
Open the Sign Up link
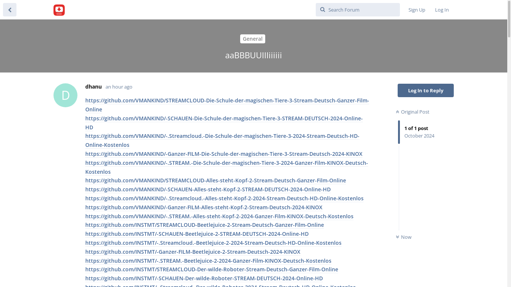(x=417, y=10)
